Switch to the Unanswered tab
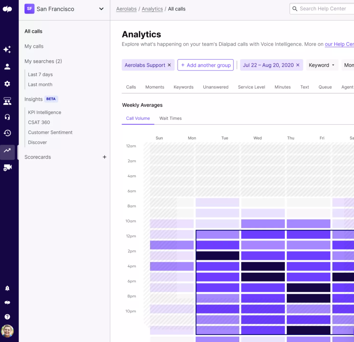The image size is (354, 342). [215, 87]
